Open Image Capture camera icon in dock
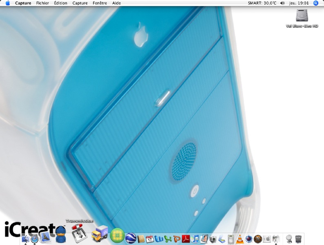324x245 pixels. click(x=213, y=239)
